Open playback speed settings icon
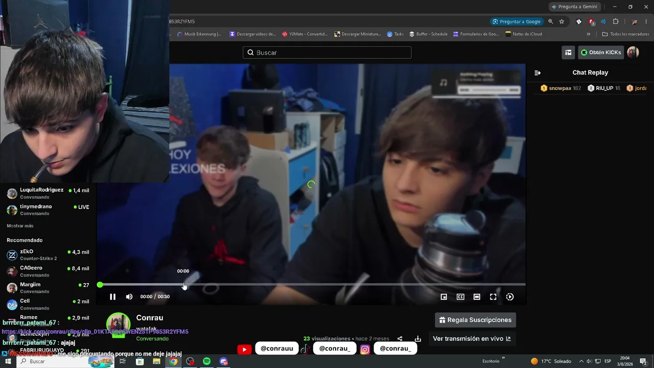The width and height of the screenshot is (654, 368). (x=509, y=296)
